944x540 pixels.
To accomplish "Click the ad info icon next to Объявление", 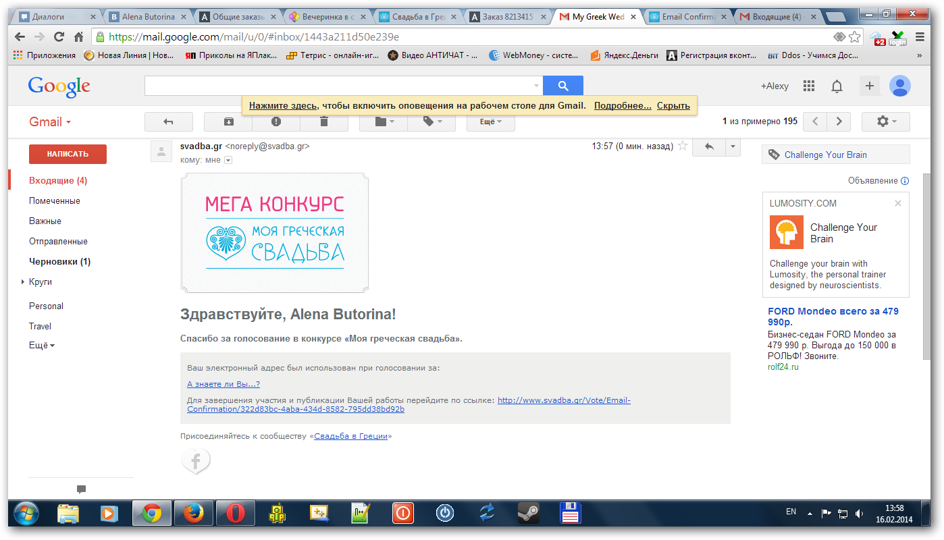I will (905, 181).
